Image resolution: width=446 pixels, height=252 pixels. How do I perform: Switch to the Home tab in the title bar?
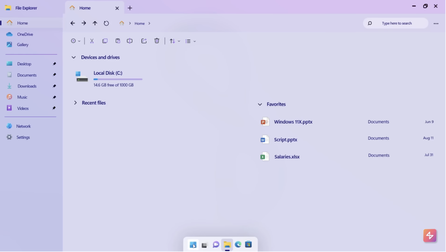[85, 8]
